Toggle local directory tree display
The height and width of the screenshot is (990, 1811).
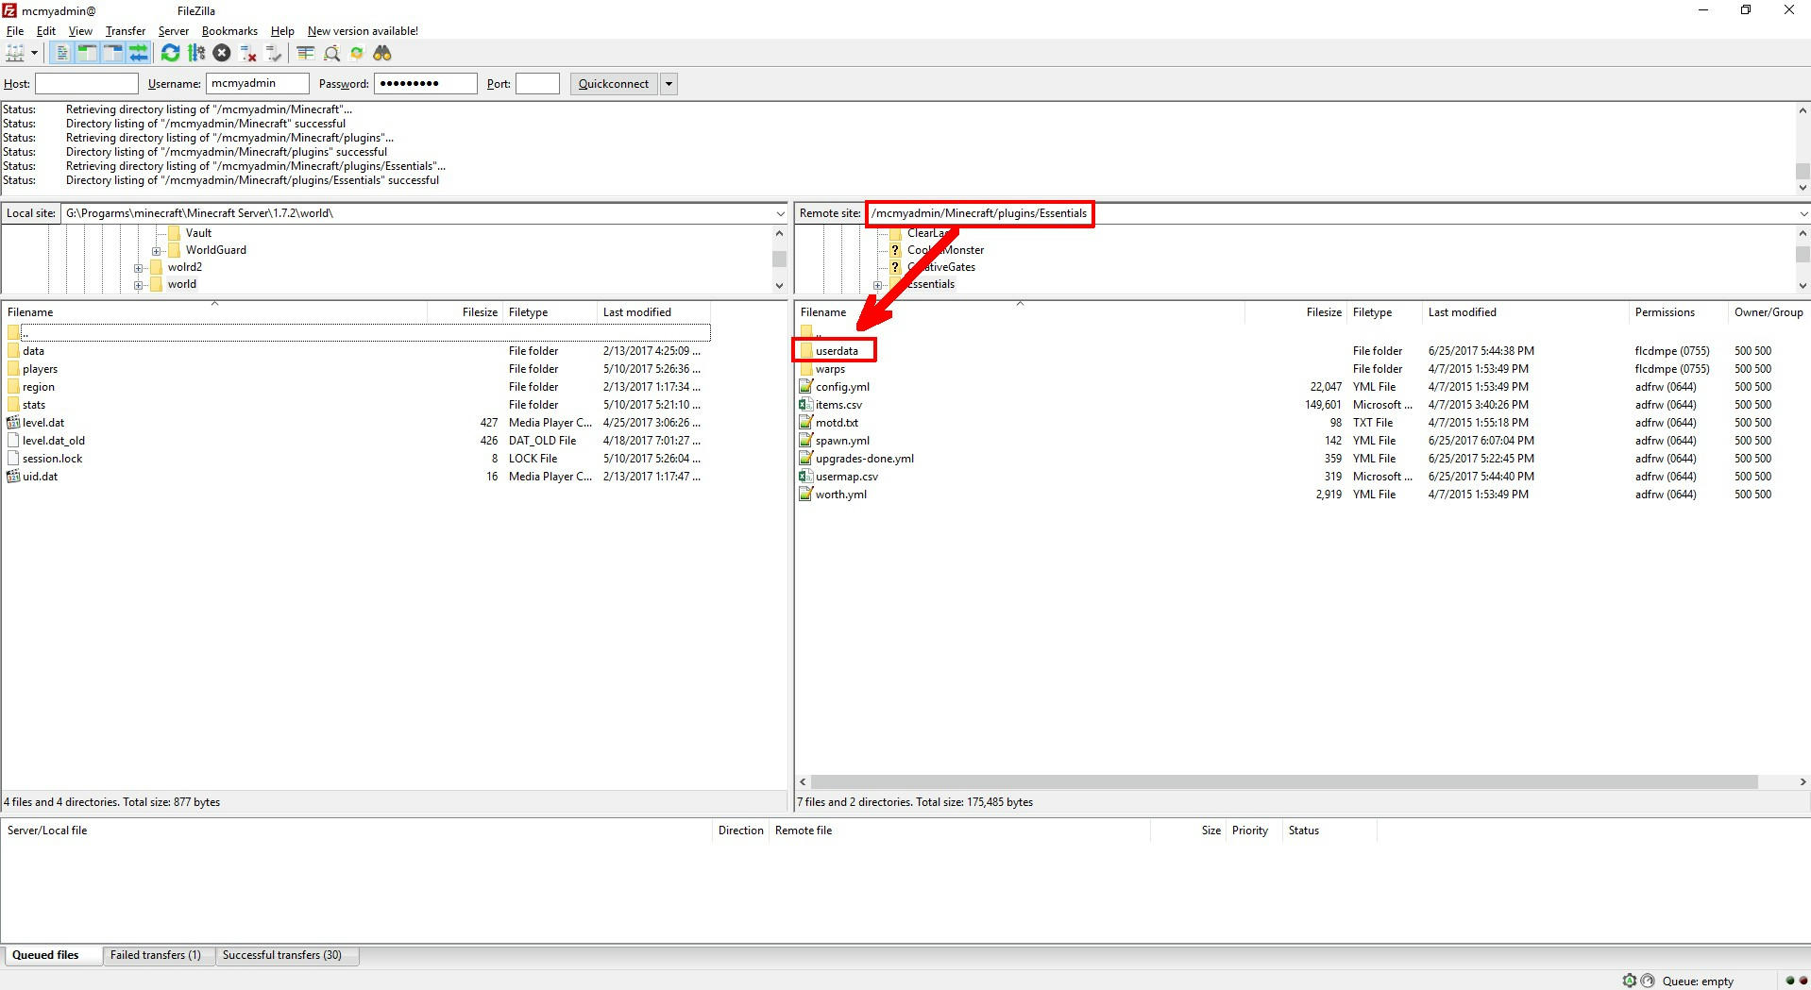87,53
